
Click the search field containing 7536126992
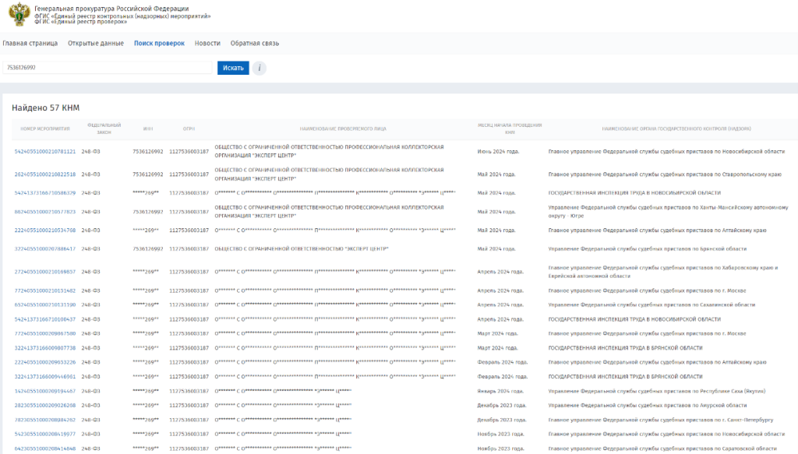(x=108, y=68)
